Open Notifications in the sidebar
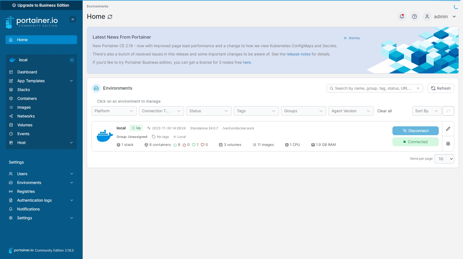463x259 pixels. 41,209
